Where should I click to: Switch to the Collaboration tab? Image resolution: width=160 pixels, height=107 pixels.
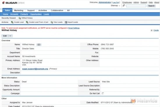57,11
